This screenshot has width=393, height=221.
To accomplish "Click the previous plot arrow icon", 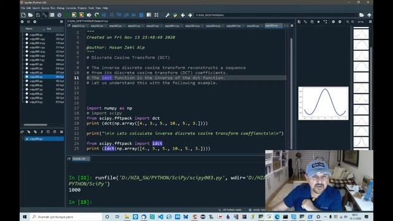I will [x=333, y=22].
